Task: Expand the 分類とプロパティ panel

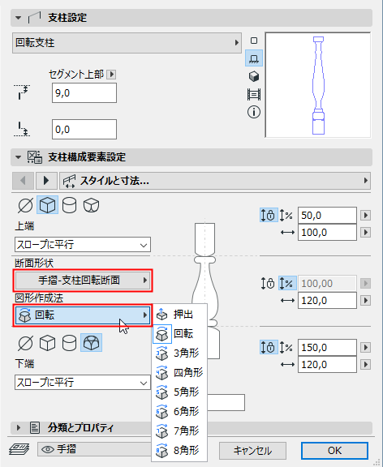Action: click(18, 428)
